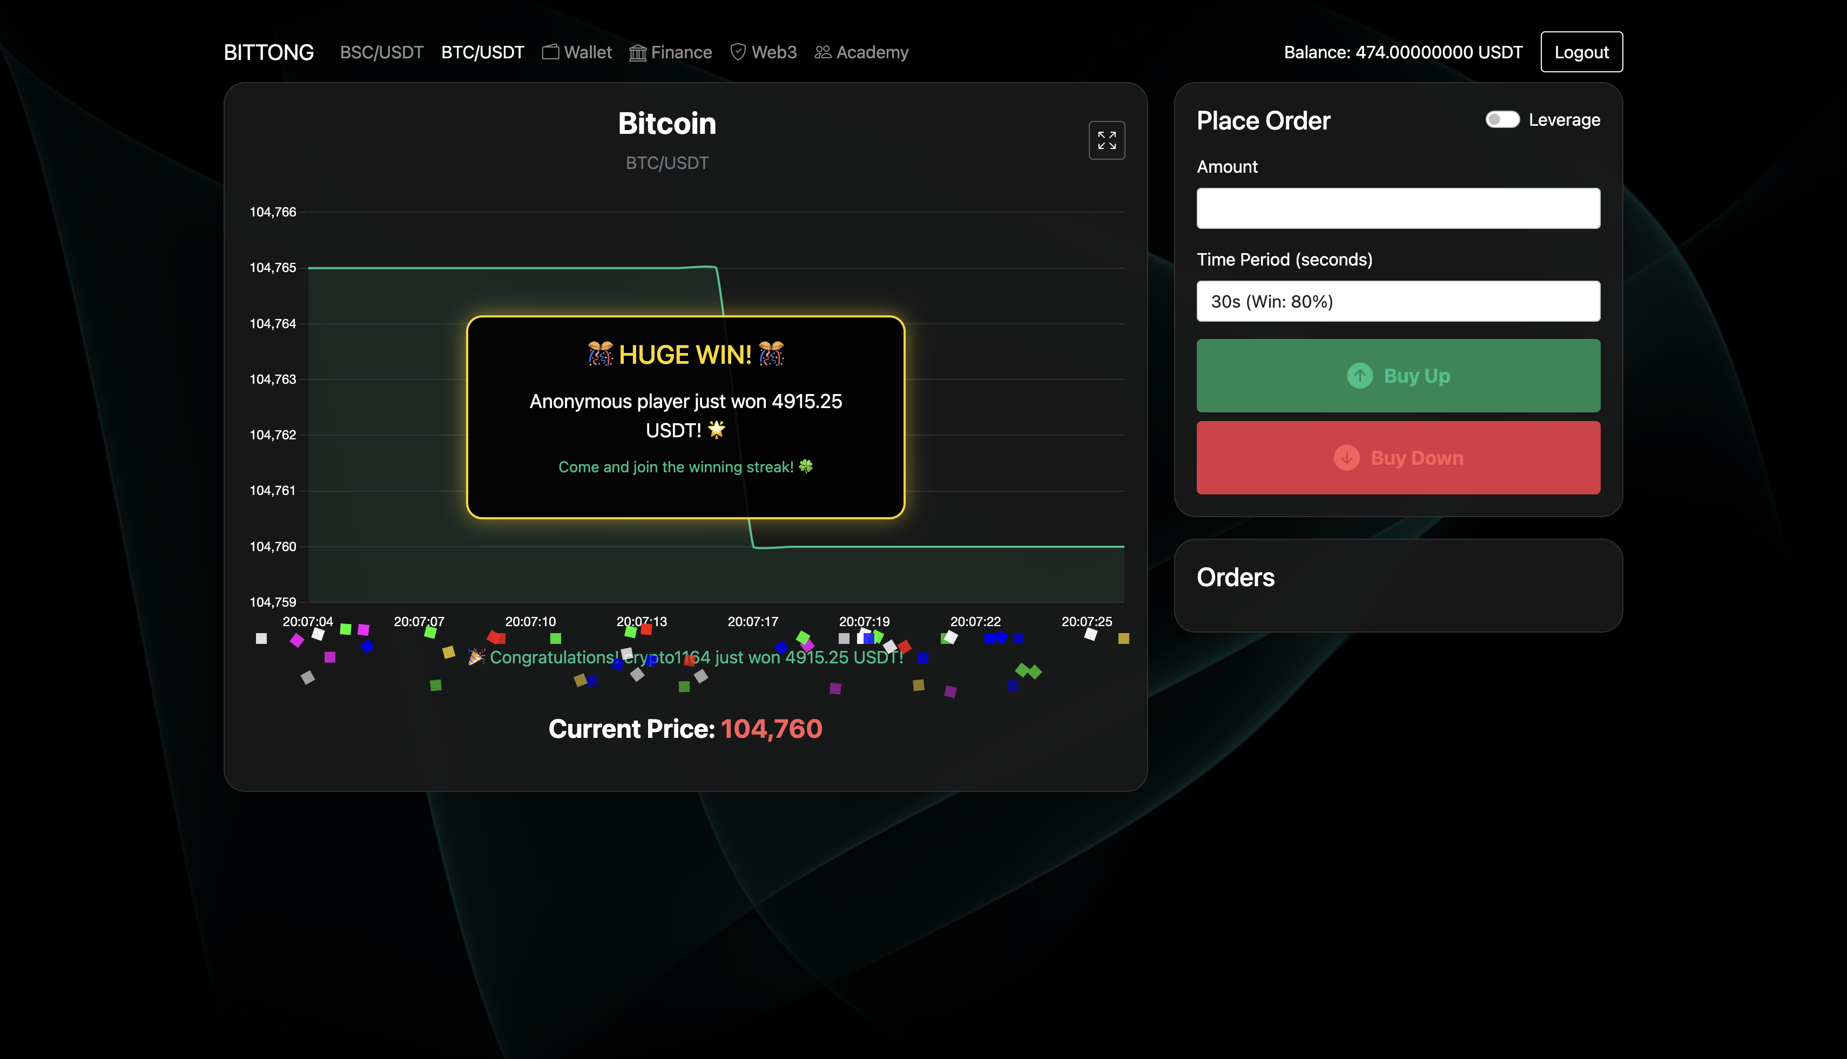Image resolution: width=1847 pixels, height=1059 pixels.
Task: Click the Finance bank building icon
Action: [637, 52]
